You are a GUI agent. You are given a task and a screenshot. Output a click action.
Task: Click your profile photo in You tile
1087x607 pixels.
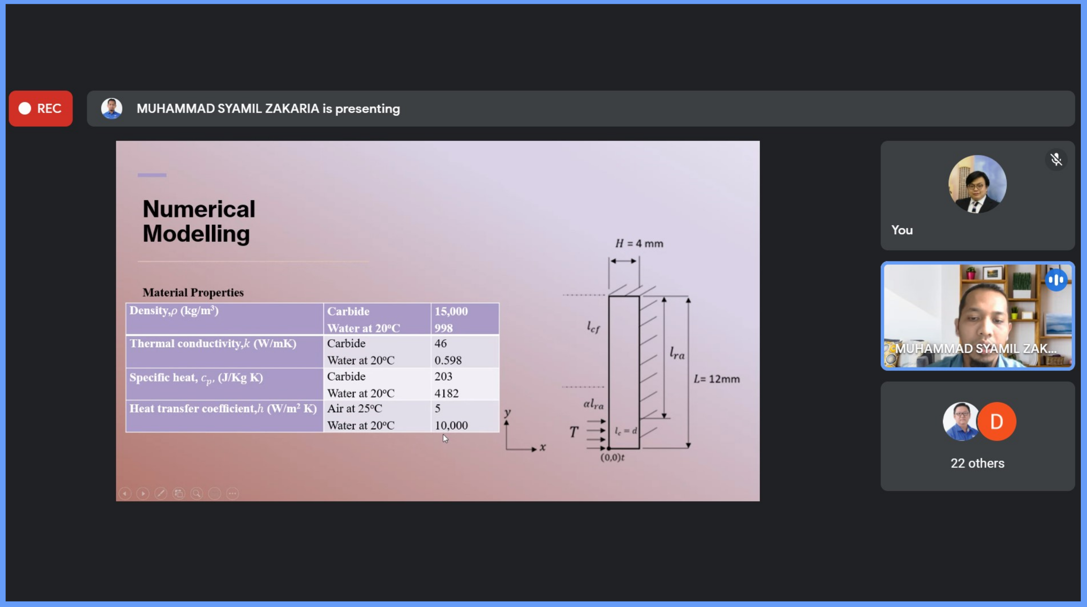(977, 184)
